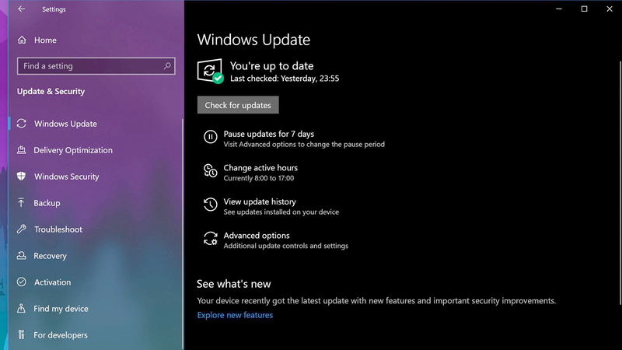Click the Home icon in sidebar
622x350 pixels.
[22, 40]
